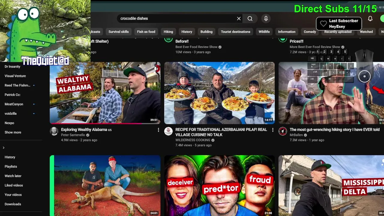Play the Mississippi Delta video thumbnail
Screen dimensions: 384x216
[331, 185]
